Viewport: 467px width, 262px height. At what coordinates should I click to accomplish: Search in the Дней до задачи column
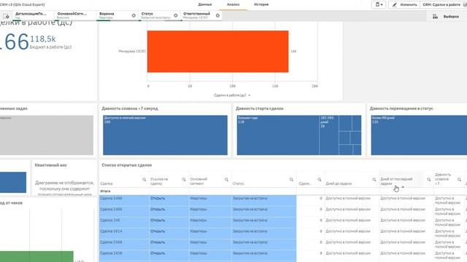click(374, 180)
